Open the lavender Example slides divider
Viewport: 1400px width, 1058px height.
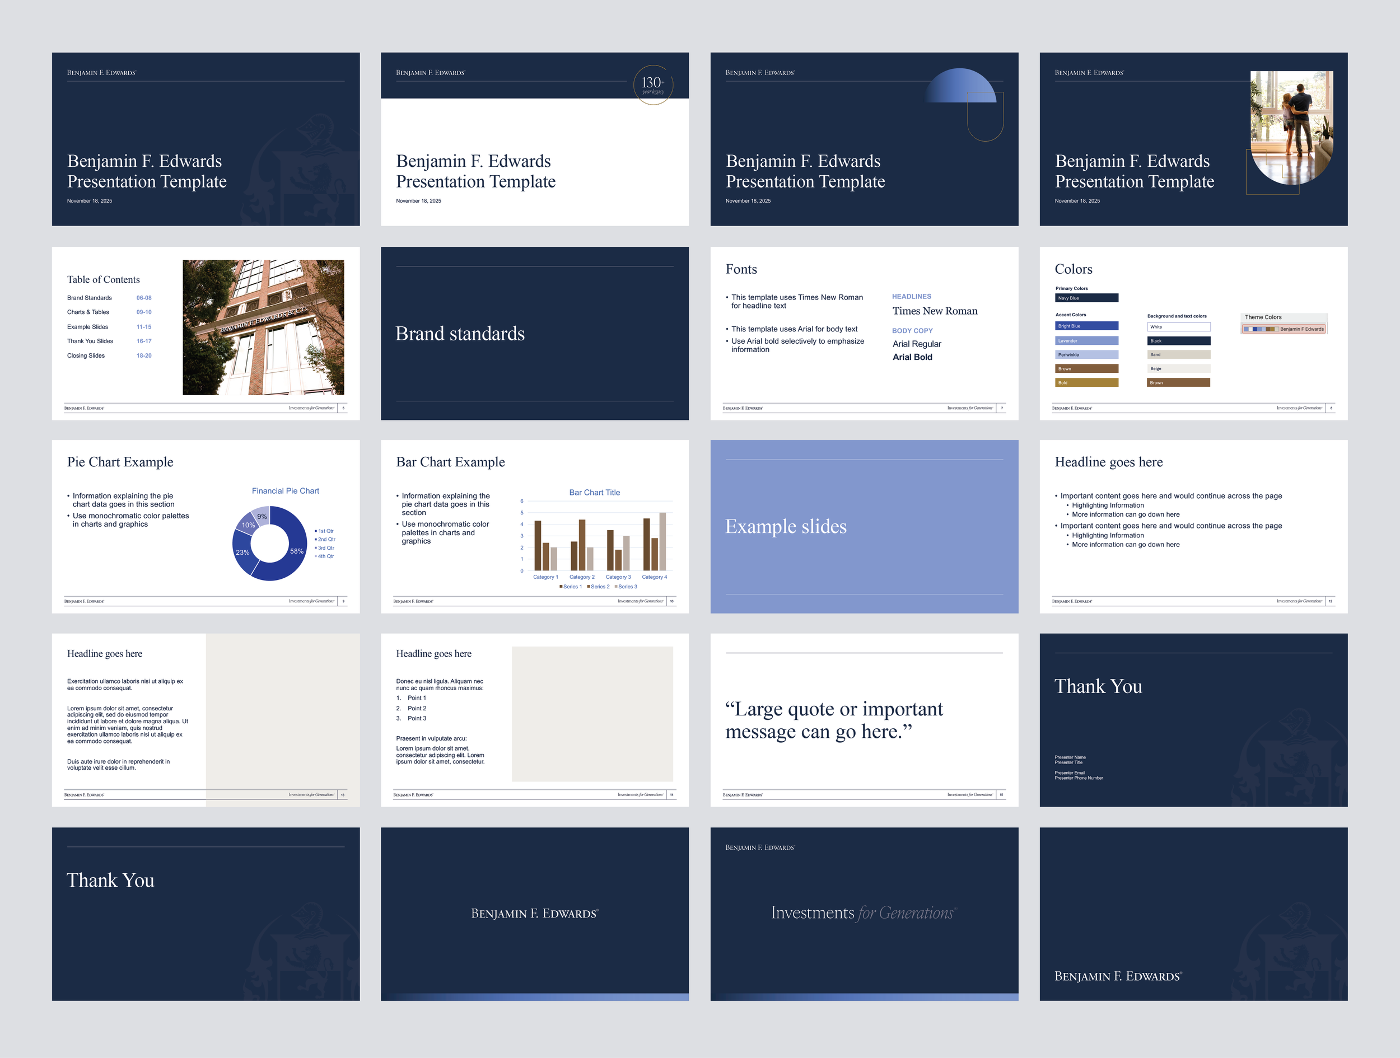pyautogui.click(x=864, y=526)
